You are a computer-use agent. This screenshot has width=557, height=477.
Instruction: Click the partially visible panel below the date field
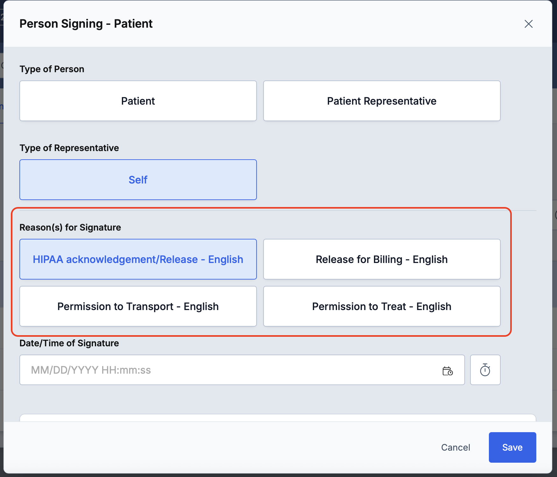278,418
